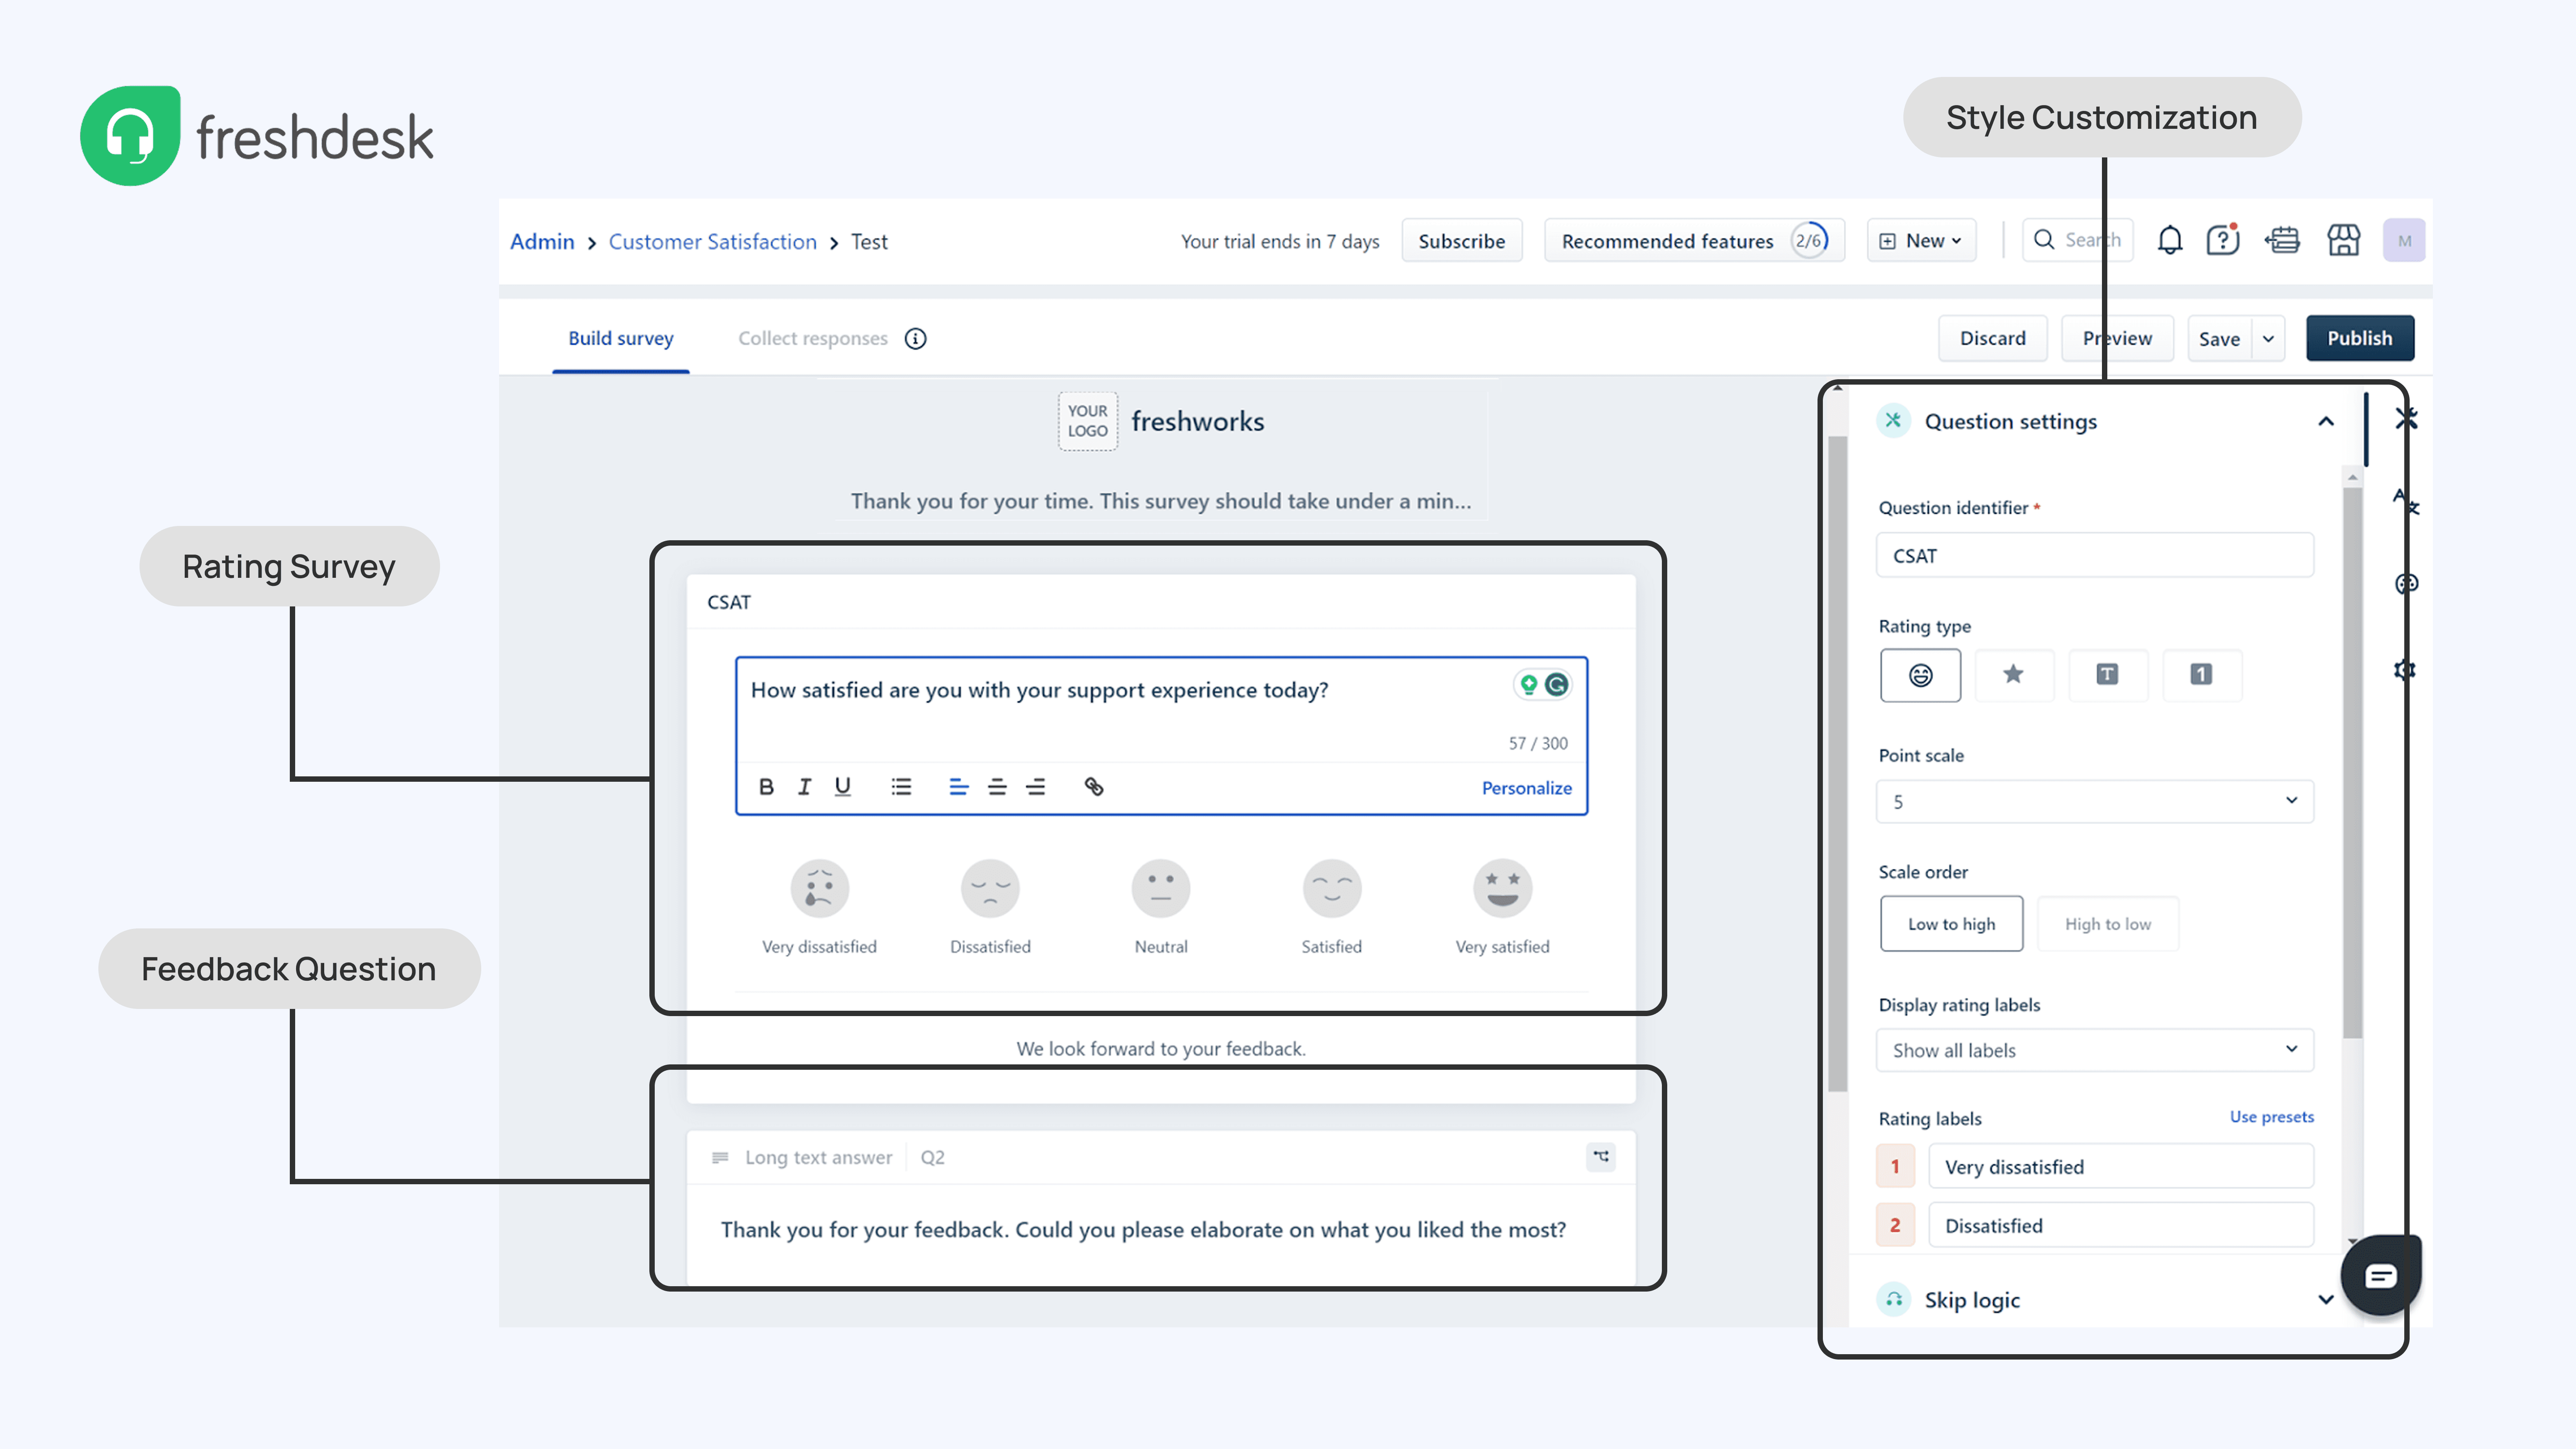The image size is (2576, 1449).
Task: Switch to Collect responses tab
Action: coord(812,339)
